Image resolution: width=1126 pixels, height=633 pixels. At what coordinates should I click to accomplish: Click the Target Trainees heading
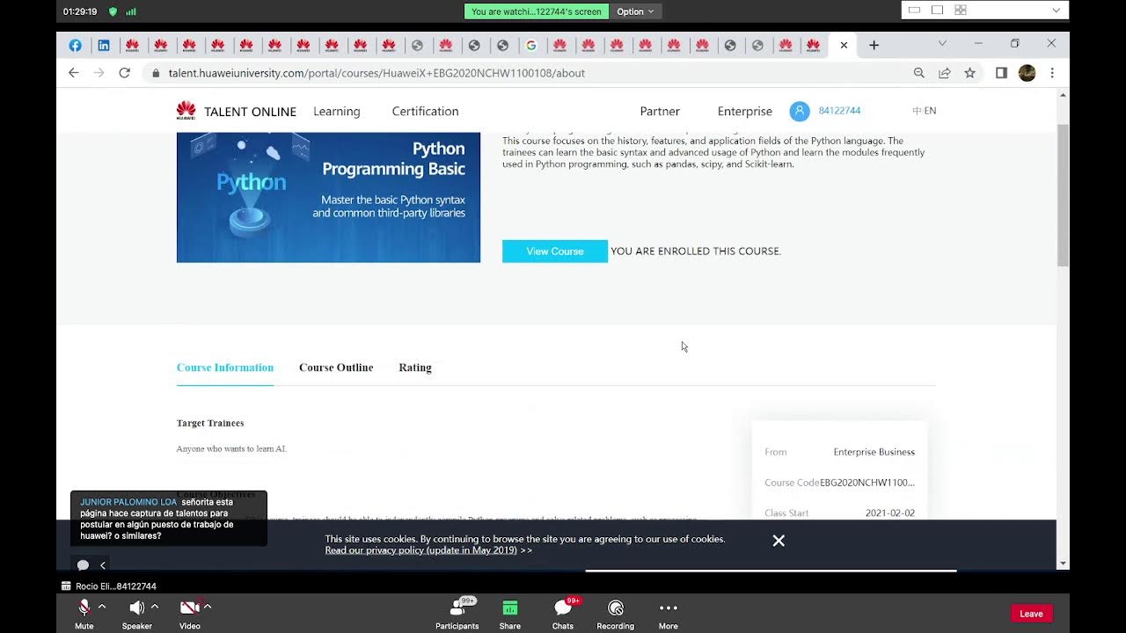point(210,424)
